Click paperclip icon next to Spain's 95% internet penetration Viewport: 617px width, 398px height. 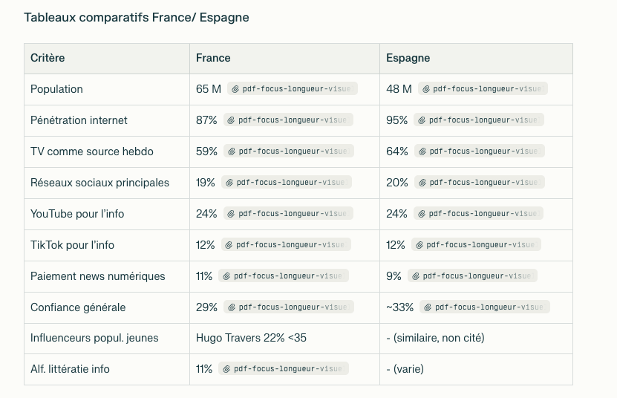click(422, 120)
